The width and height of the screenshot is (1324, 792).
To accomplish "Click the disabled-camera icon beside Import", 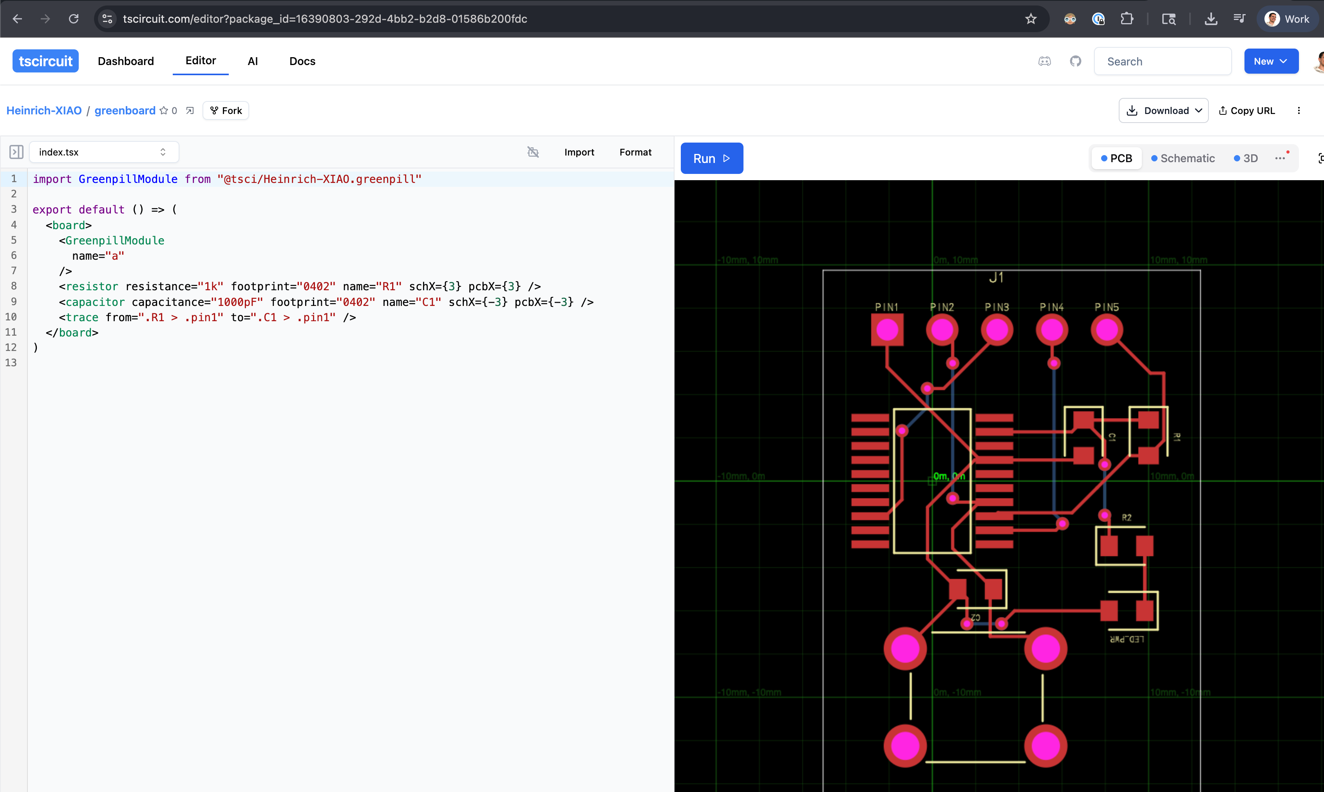I will (533, 152).
